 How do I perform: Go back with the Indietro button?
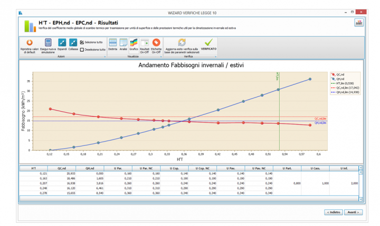332,212
